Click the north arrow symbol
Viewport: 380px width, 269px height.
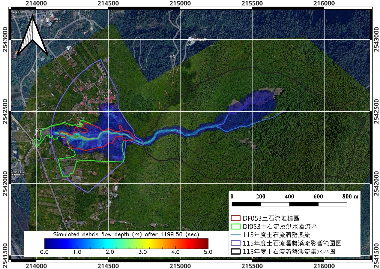(x=32, y=35)
